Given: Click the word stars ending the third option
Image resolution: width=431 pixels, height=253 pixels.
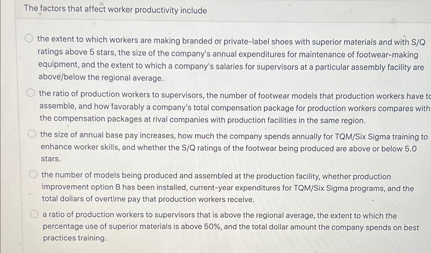Looking at the screenshot, I should (x=51, y=159).
